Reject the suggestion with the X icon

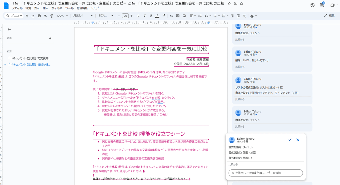(298, 140)
